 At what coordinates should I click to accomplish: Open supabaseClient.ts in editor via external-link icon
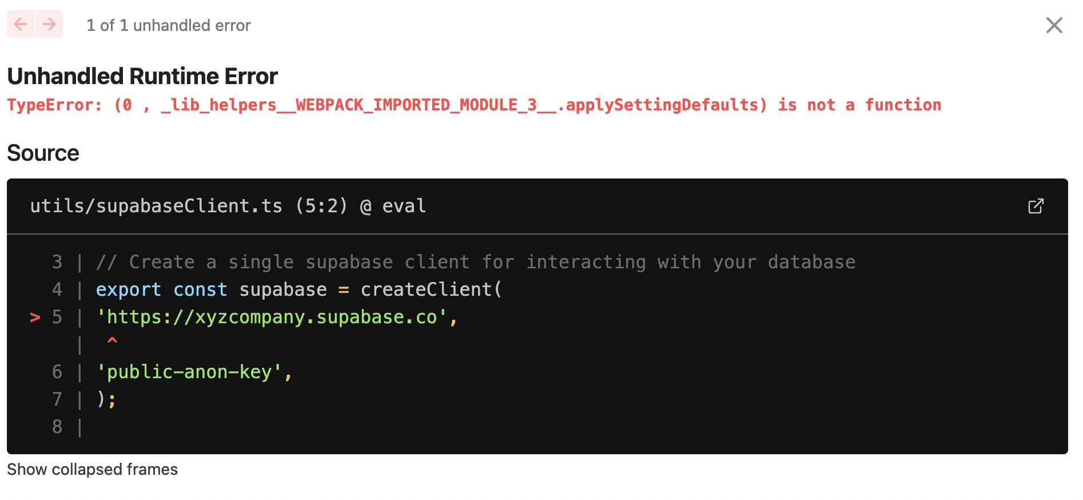click(1036, 206)
